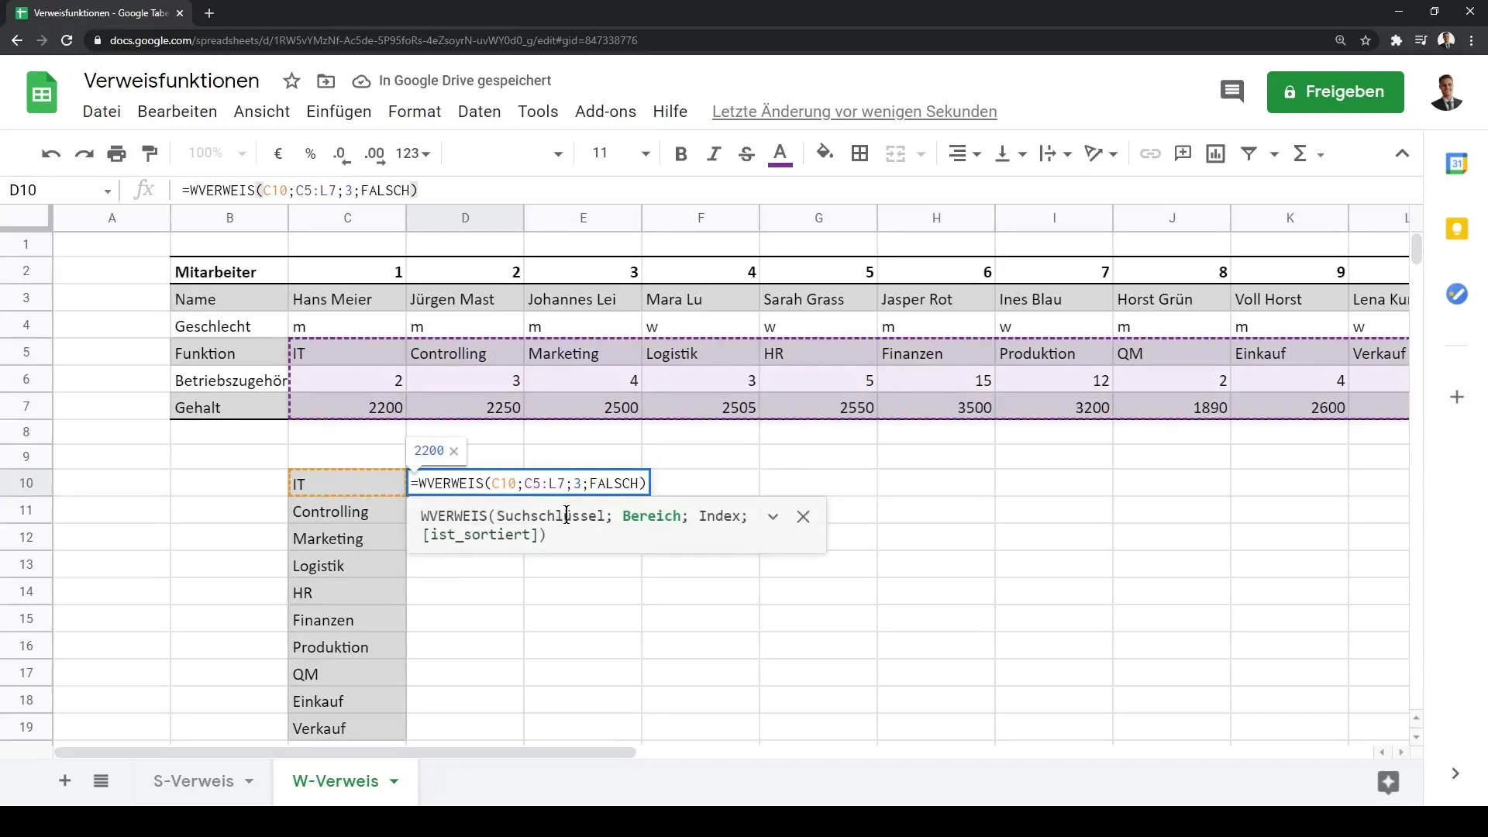Open Google Sheets home logo
This screenshot has height=837, width=1488.
[42, 92]
